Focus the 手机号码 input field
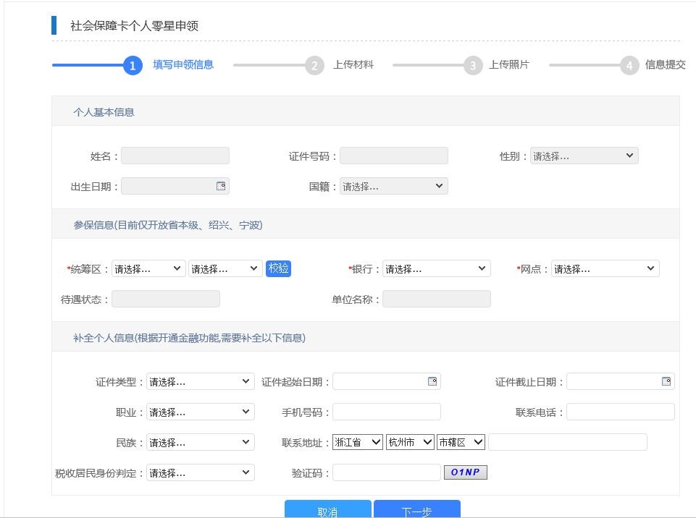This screenshot has width=696, height=518. pos(386,412)
